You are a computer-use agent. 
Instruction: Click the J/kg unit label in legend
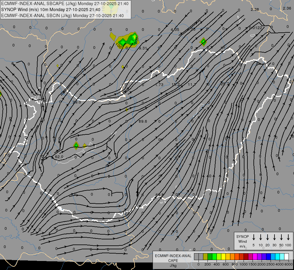tap(173, 265)
